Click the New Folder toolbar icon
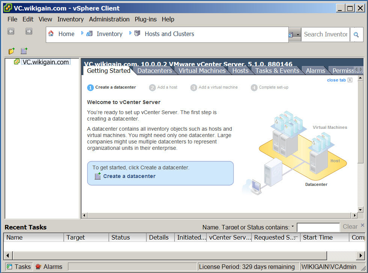 pos(12,51)
